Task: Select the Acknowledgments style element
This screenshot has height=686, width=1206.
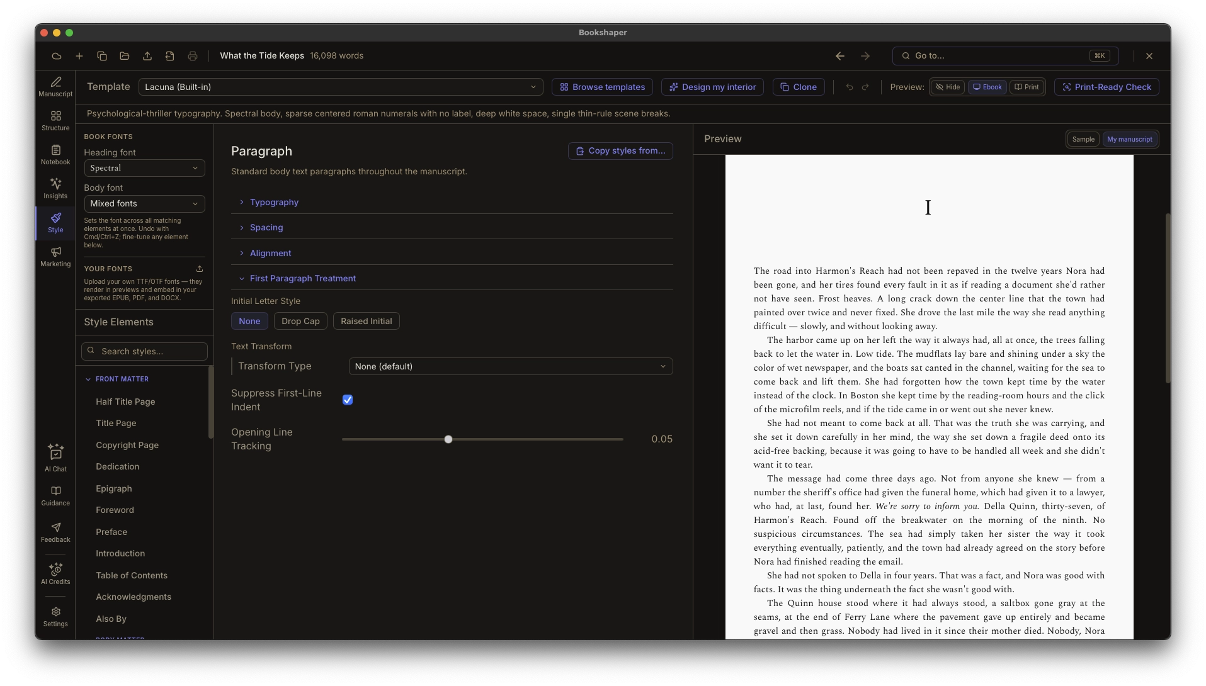Action: (134, 597)
